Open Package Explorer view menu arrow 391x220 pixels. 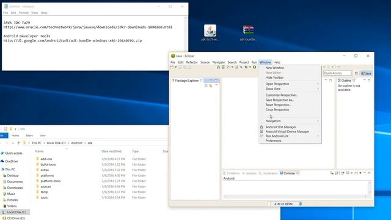click(x=216, y=86)
